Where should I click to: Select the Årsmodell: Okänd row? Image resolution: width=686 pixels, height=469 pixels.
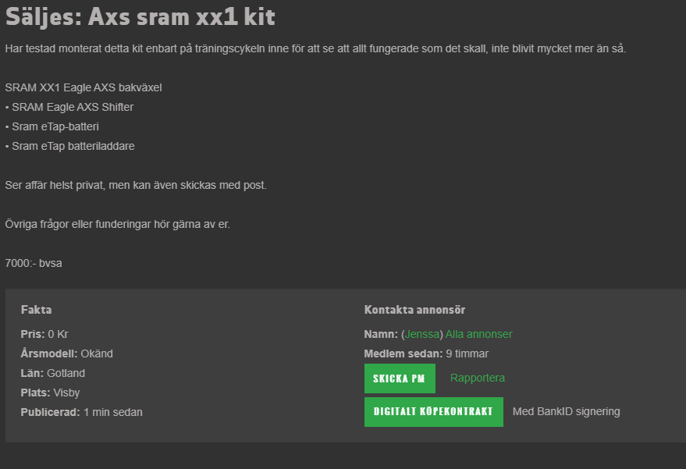tap(66, 354)
